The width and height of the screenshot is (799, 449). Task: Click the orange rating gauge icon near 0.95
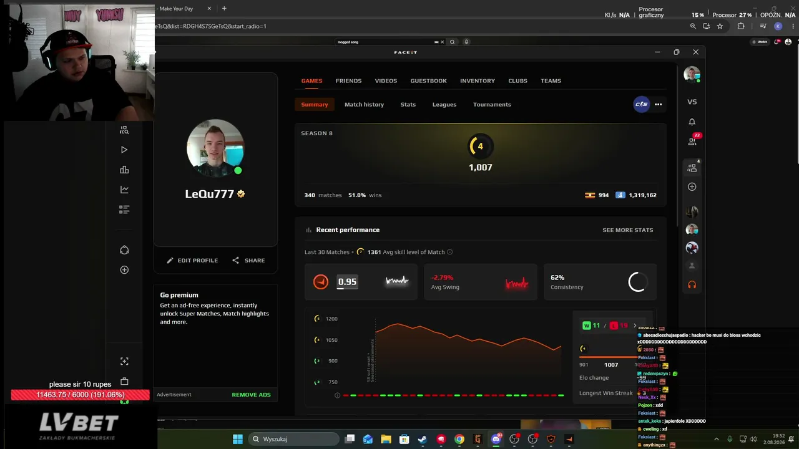[321, 282]
